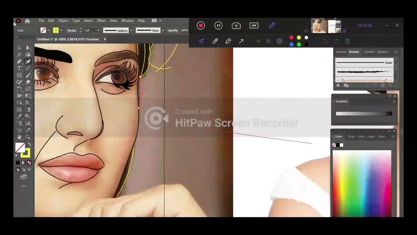
Task: Select the Shape Builder tool
Action: click(19, 102)
